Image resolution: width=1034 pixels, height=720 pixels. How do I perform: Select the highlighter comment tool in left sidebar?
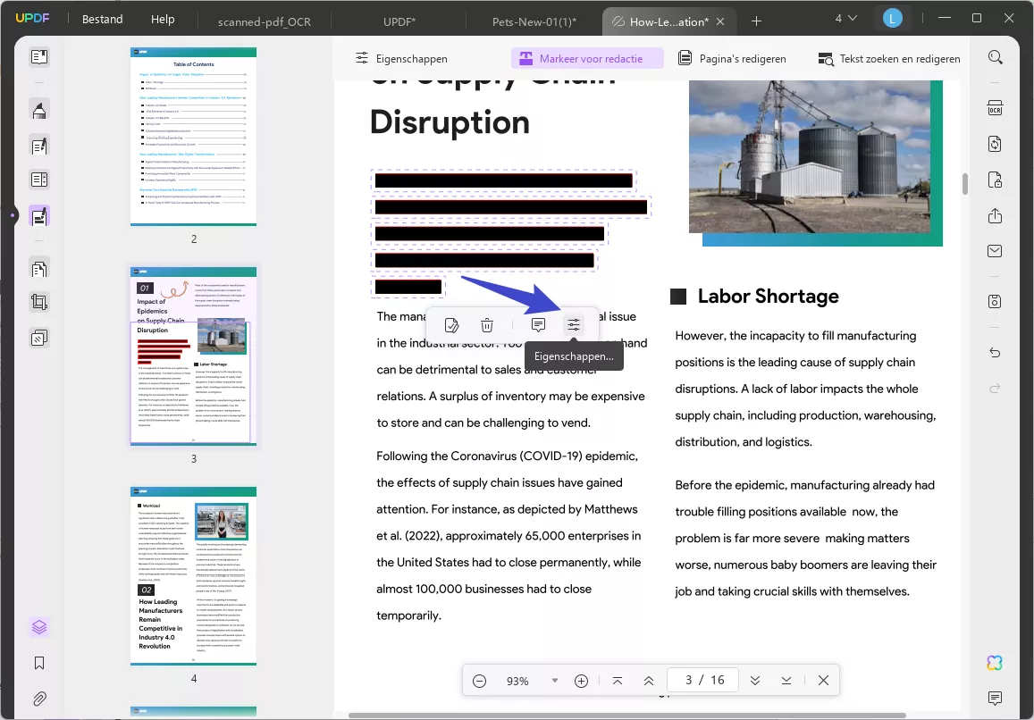38,110
